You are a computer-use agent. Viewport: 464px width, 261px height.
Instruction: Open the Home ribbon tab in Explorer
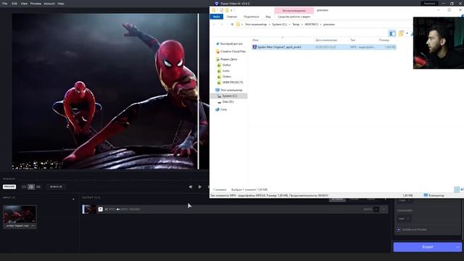pyautogui.click(x=232, y=17)
